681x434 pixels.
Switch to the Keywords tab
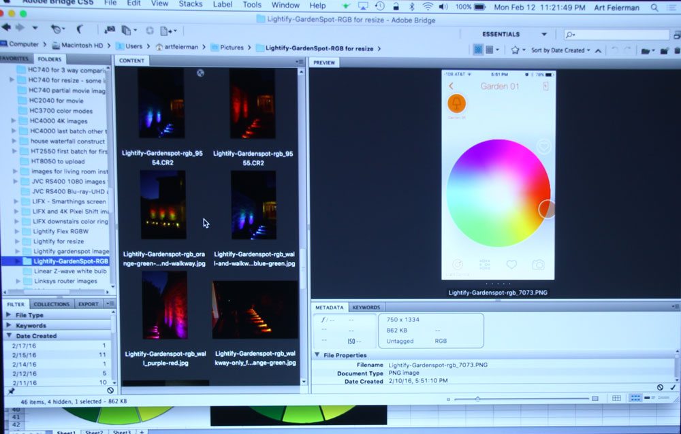(366, 307)
